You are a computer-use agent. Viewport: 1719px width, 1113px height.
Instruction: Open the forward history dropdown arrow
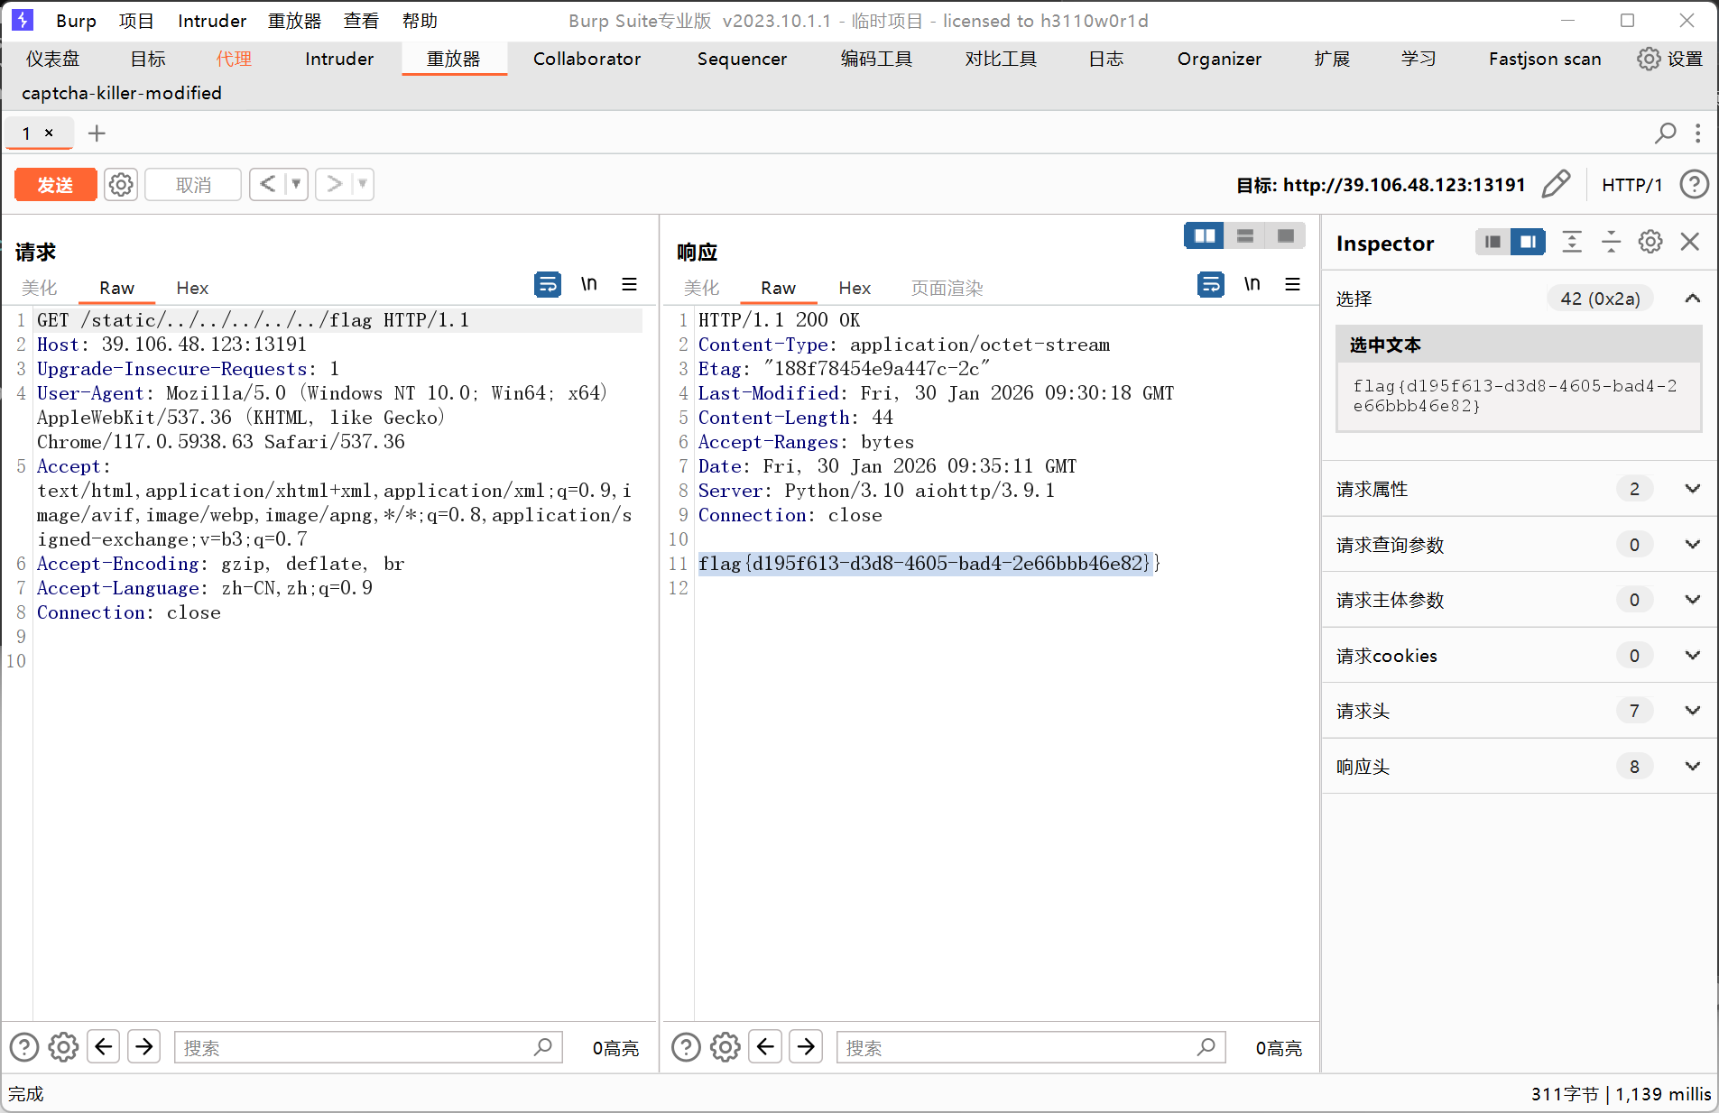[x=363, y=184]
